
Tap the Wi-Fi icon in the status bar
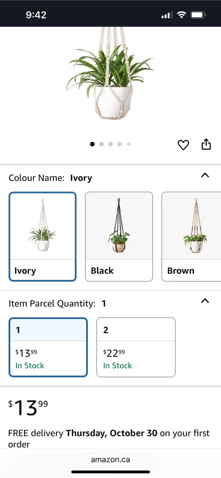click(181, 15)
